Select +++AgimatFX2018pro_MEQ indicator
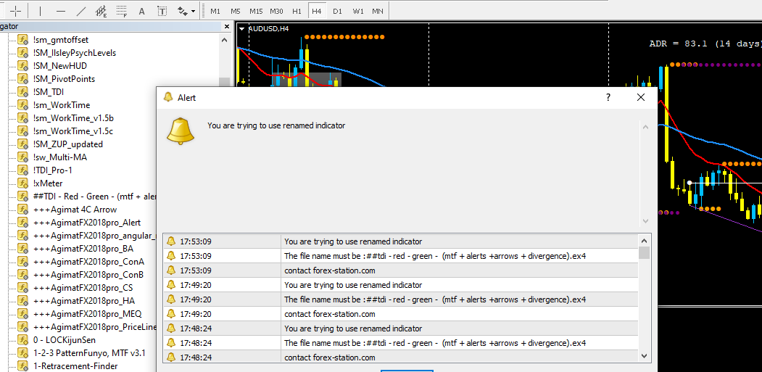Screen dimensions: 762x372 (88, 314)
